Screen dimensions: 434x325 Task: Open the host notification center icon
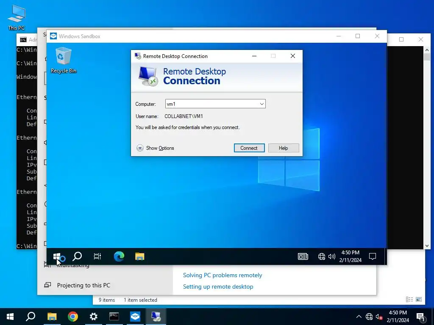click(x=420, y=317)
